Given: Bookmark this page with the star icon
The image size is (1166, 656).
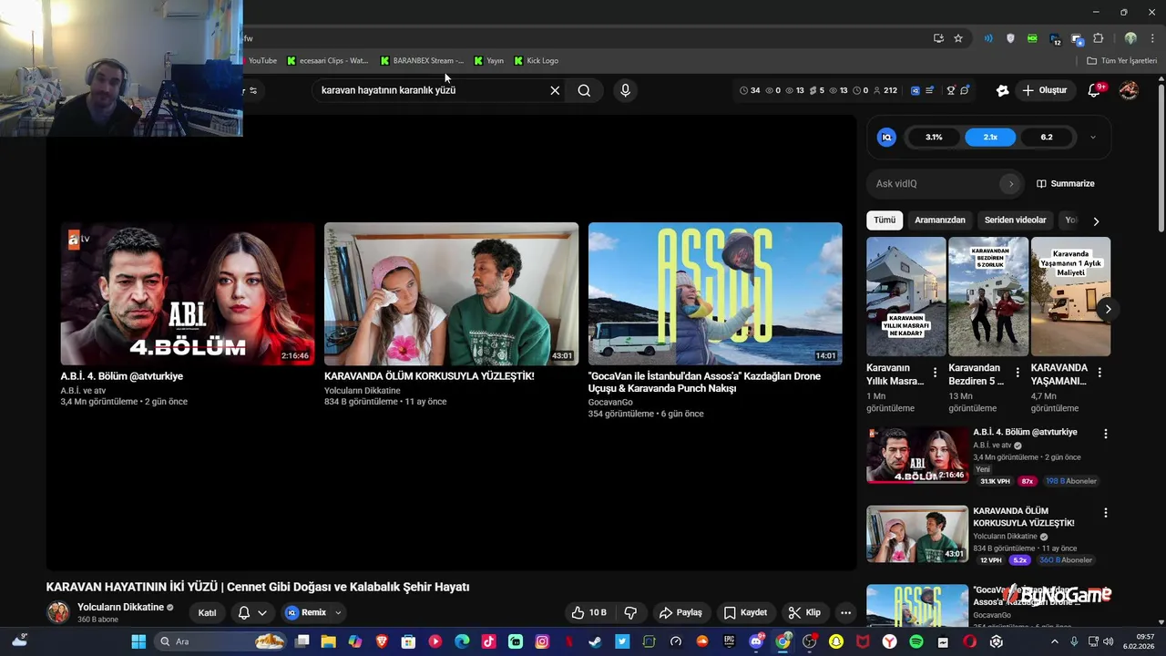Looking at the screenshot, I should pos(958,38).
